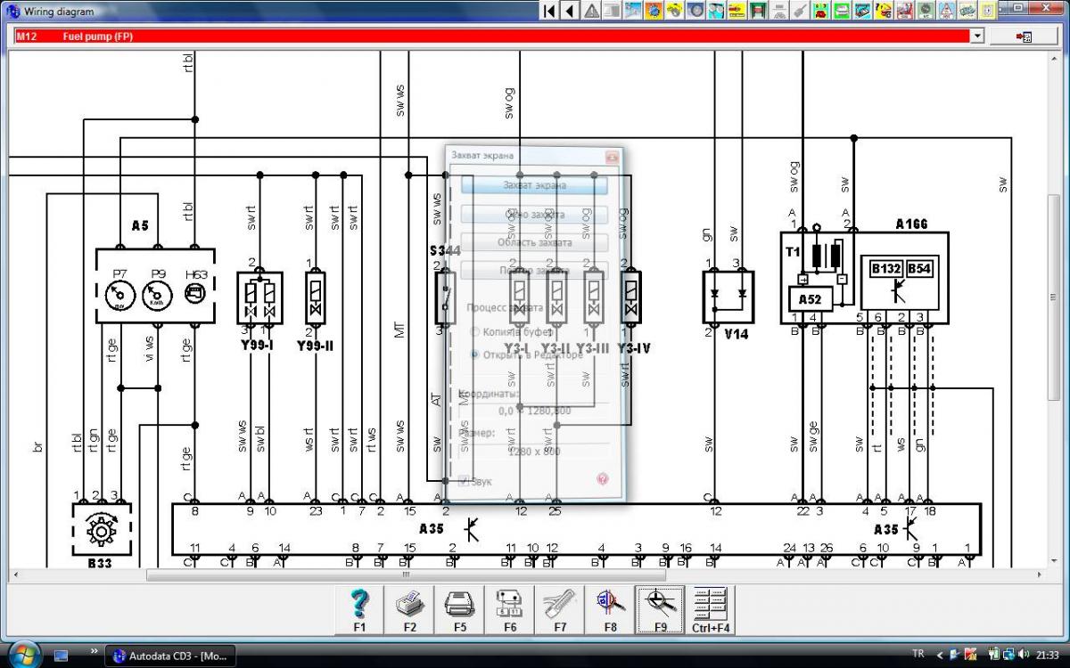Click the red-arrow button right of the dropdown
The height and width of the screenshot is (668, 1070).
tap(1023, 36)
